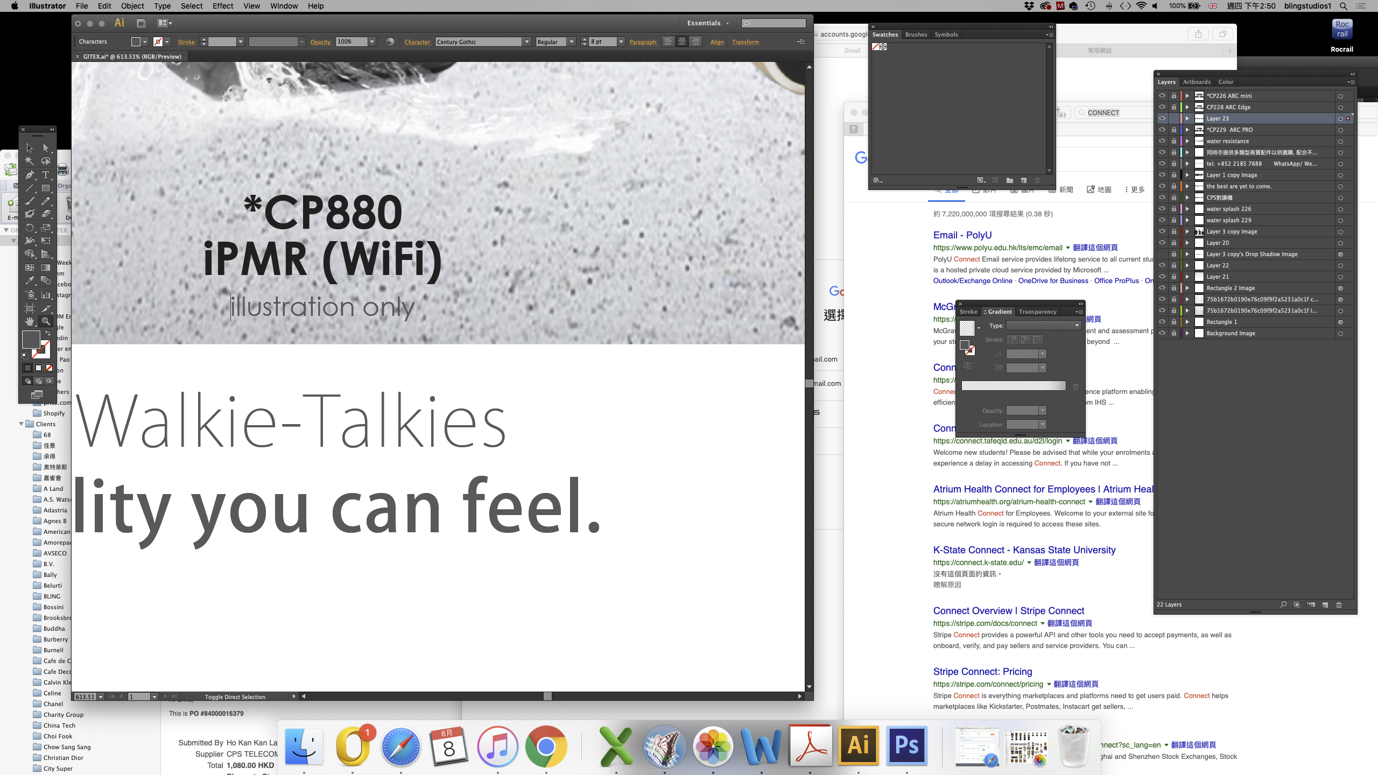Create new layer in Layers panel

click(1325, 605)
